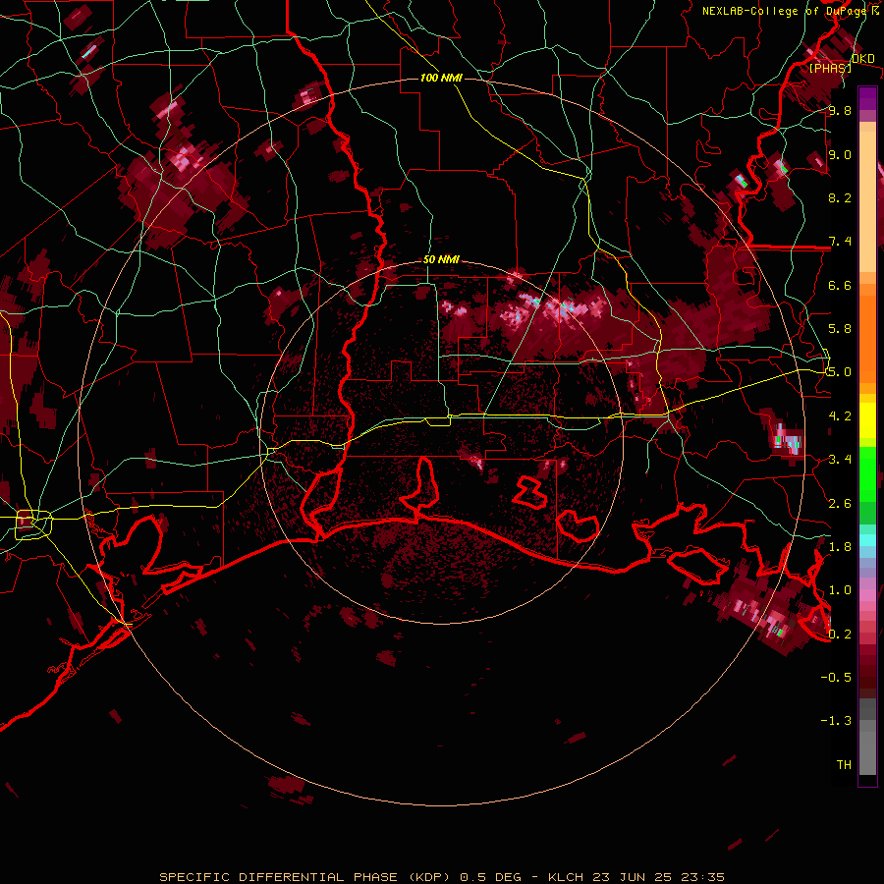The height and width of the screenshot is (884, 884).
Task: Click the 50 NMI range ring label
Action: click(x=441, y=259)
